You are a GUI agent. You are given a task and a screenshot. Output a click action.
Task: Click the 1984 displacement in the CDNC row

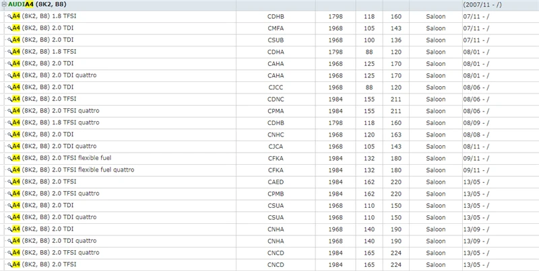[336, 100]
